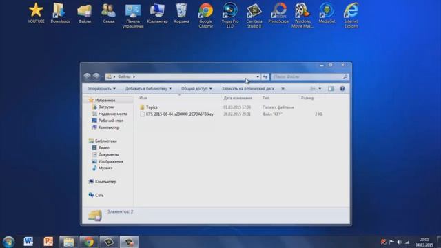Click into the Поиск: Файлы search field
Screen dimensions: 441x248
(307, 76)
